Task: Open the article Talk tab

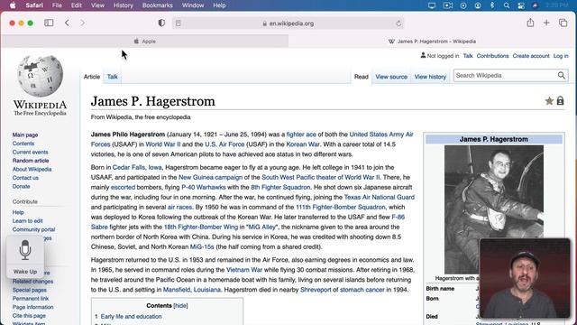Action: 112,77
